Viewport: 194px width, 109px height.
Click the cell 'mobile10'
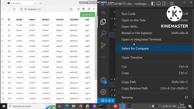coord(46,78)
